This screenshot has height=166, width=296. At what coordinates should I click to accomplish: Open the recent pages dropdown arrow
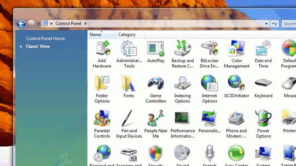tap(39, 24)
